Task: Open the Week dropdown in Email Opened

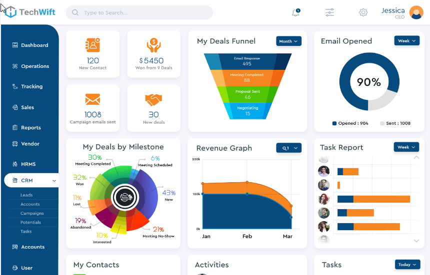Action: 406,41
